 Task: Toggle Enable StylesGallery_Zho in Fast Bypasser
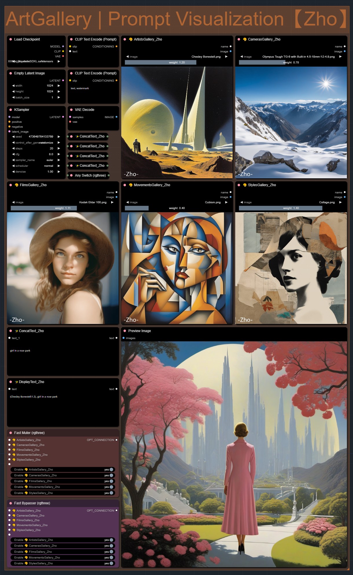point(63,563)
